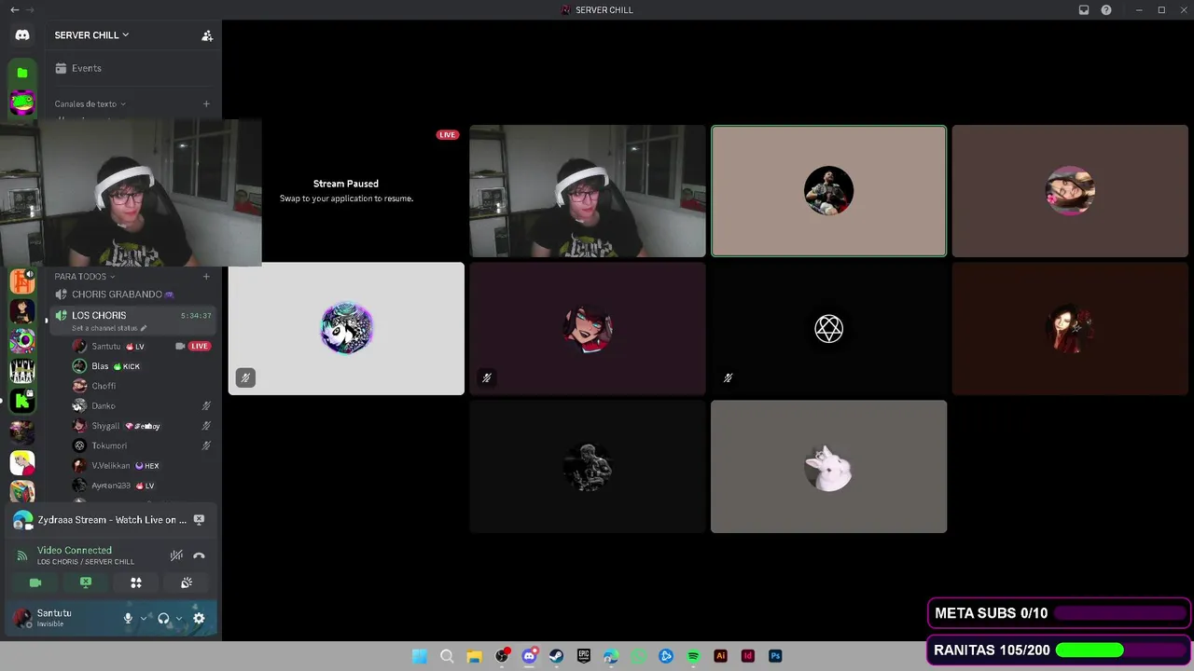Click the create invite icon beside SERVER CHILL
This screenshot has width=1194, height=671.
click(207, 35)
